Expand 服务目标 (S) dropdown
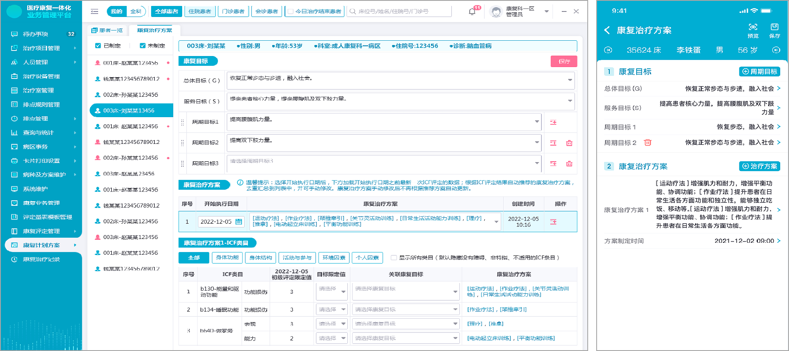789x351 pixels. coord(570,101)
